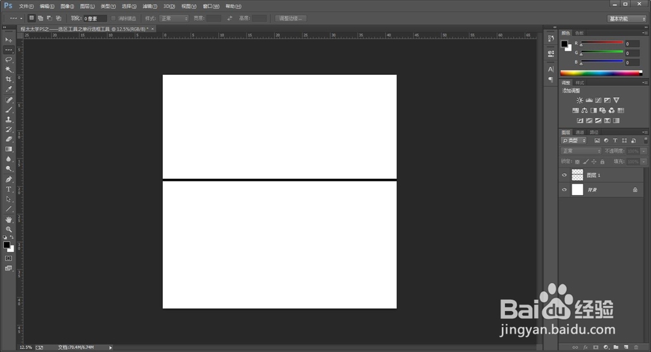Select the Zoom tool

[8, 229]
